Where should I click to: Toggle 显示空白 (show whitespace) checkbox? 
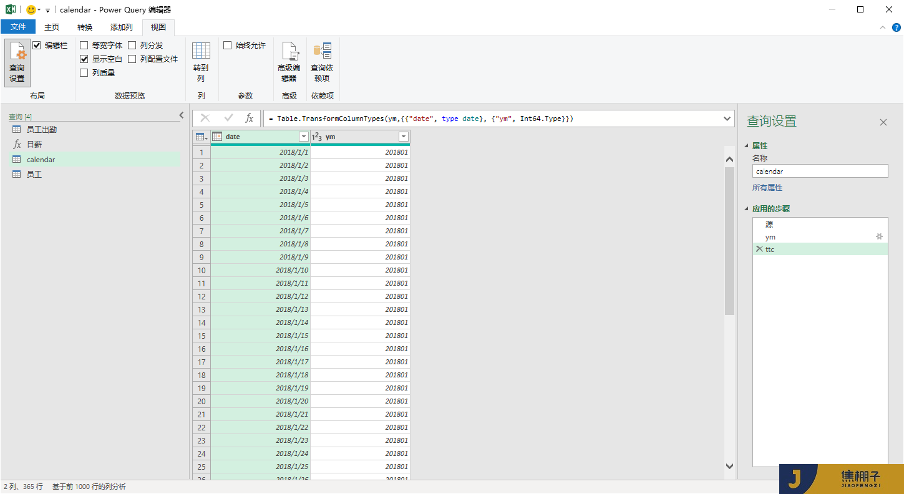tap(84, 59)
